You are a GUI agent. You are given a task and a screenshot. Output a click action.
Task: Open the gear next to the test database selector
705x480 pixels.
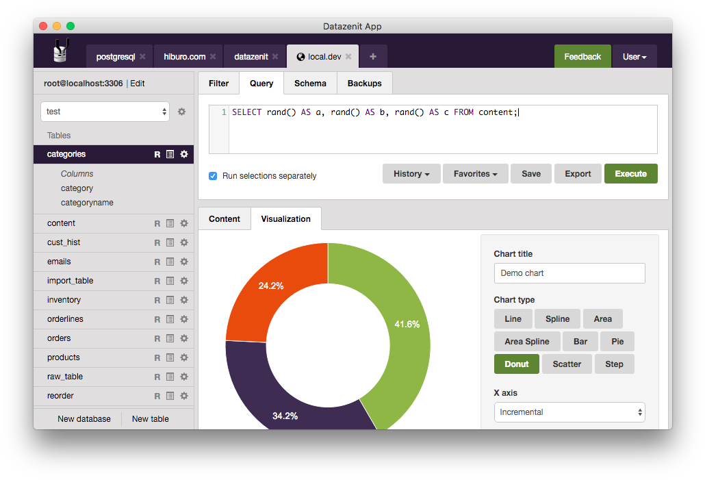181,110
